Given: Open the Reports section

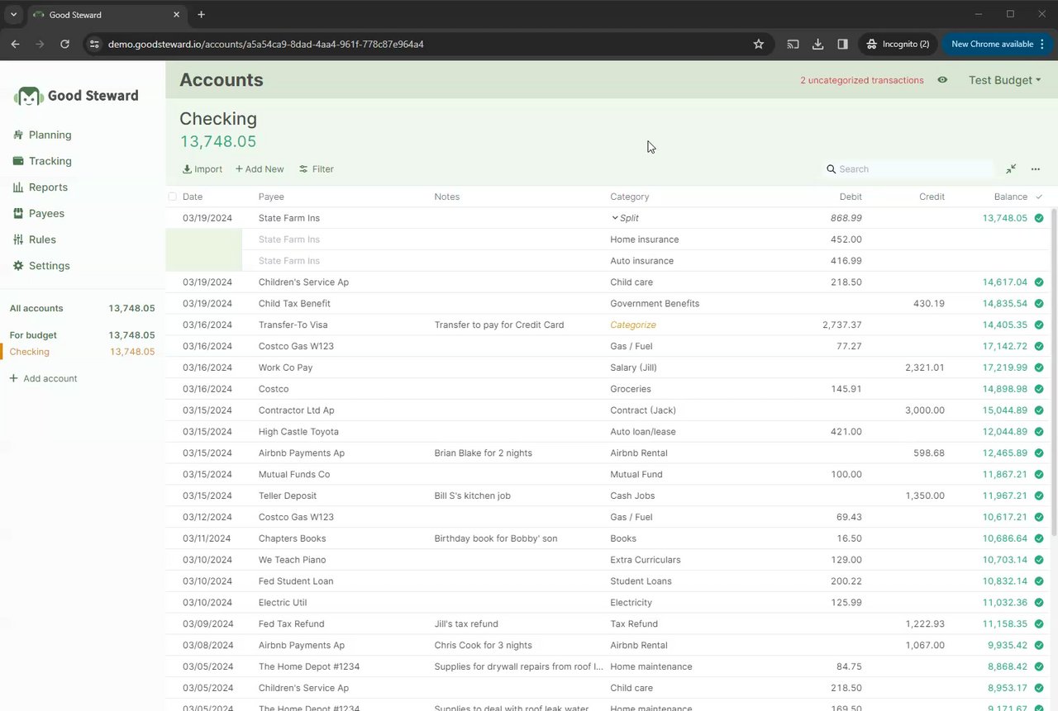Looking at the screenshot, I should (x=48, y=187).
